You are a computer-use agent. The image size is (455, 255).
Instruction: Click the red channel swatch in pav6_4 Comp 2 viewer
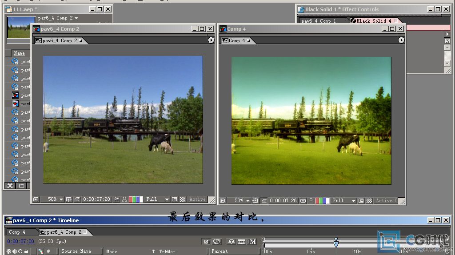click(131, 199)
